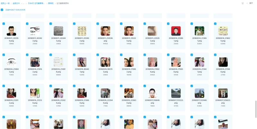Open the breadcrumb ellipsis for hidden folders

pyautogui.click(x=24, y=3)
